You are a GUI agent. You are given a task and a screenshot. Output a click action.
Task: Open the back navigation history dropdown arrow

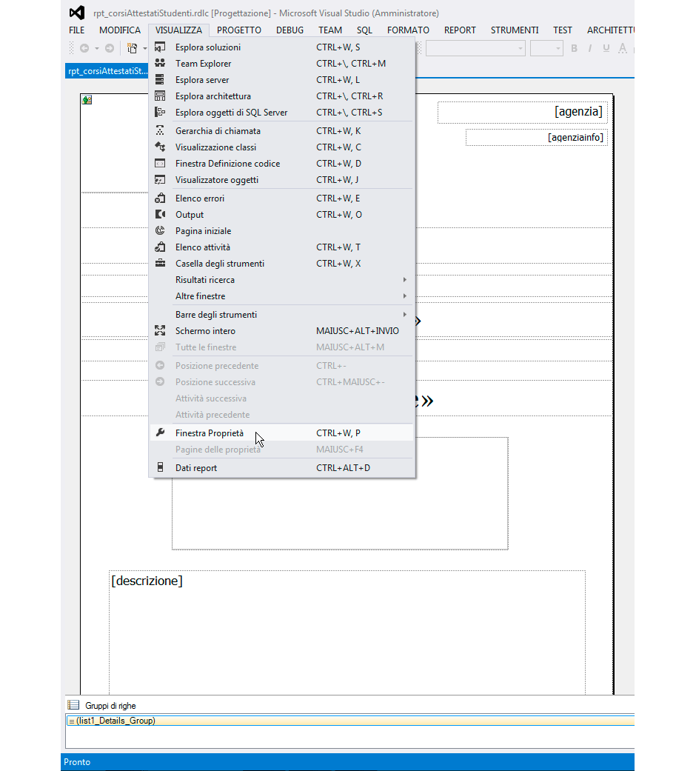pyautogui.click(x=97, y=48)
